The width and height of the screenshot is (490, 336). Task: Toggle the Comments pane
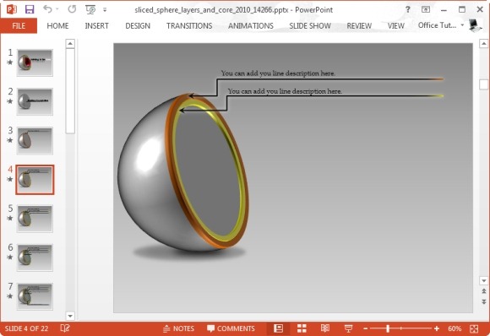click(x=231, y=328)
